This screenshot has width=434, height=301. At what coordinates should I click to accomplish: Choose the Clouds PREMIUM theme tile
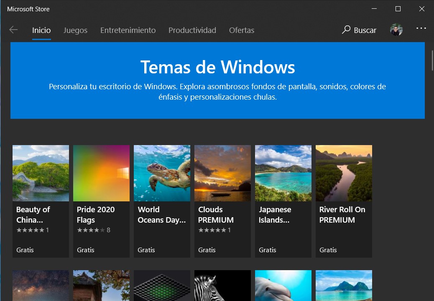click(x=222, y=173)
